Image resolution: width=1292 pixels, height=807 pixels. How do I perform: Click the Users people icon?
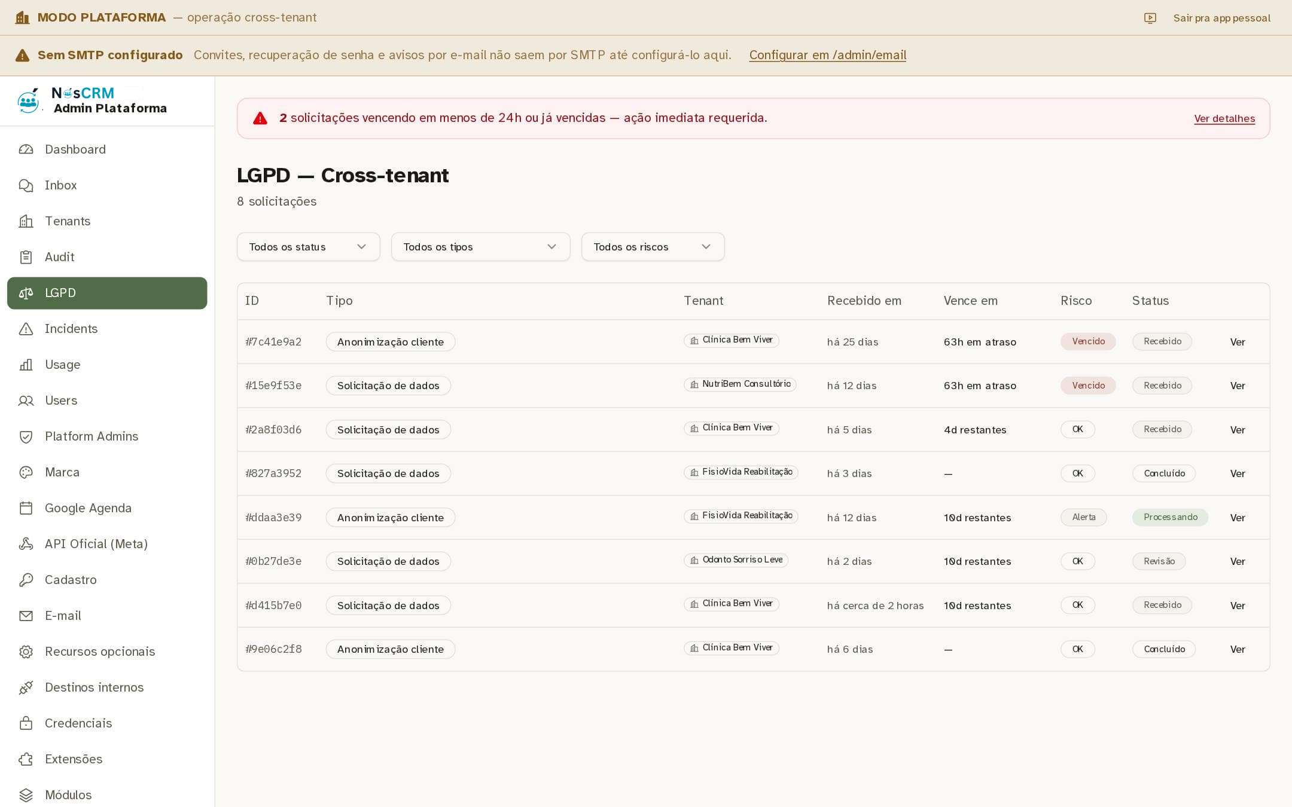click(26, 401)
